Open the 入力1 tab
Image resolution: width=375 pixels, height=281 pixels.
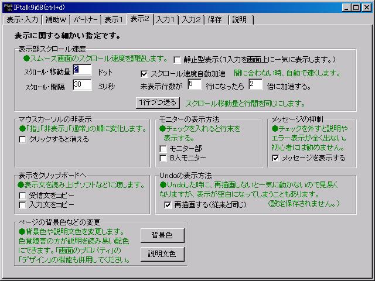tap(165, 19)
